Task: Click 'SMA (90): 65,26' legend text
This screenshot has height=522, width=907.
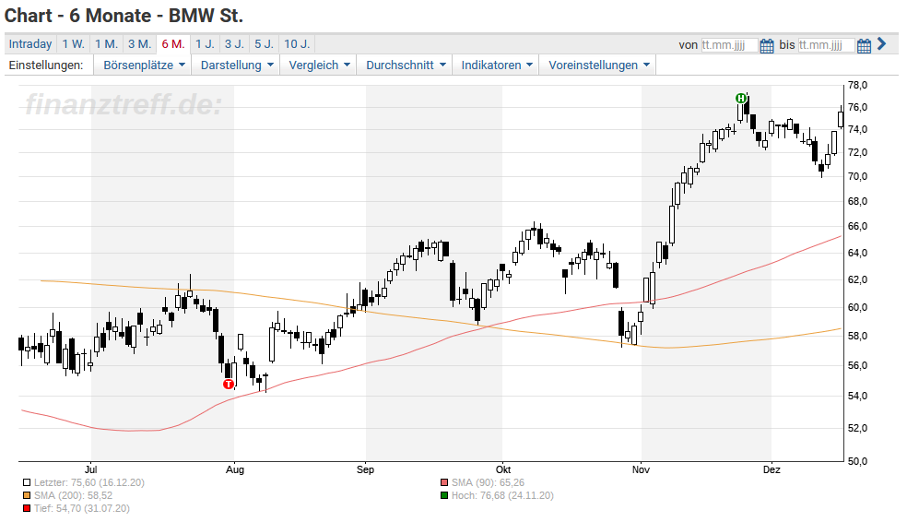Action: coord(488,482)
